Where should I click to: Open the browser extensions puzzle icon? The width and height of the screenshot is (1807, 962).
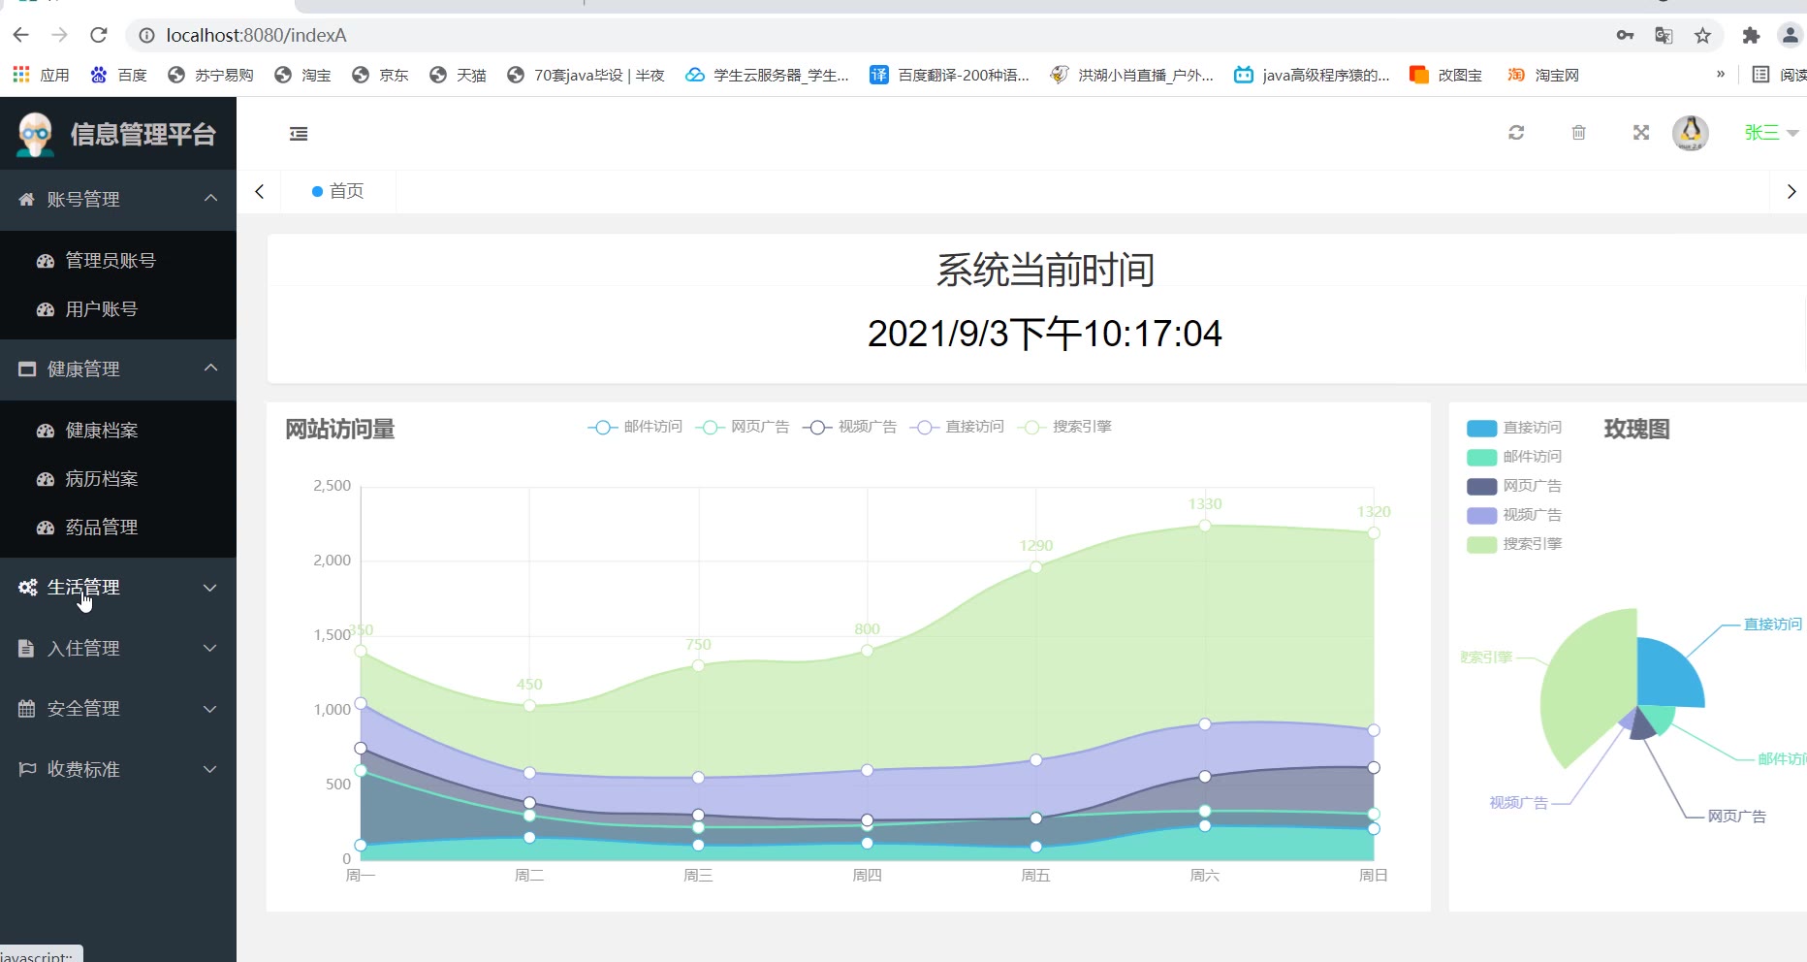pyautogui.click(x=1750, y=36)
